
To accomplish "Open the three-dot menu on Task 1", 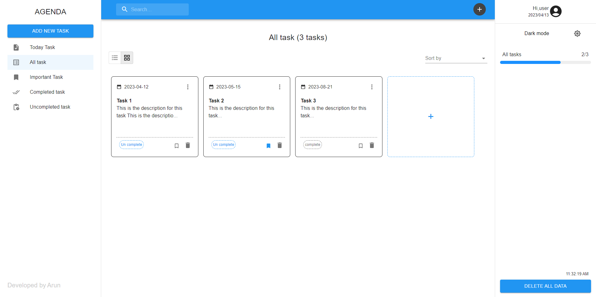I will point(188,87).
